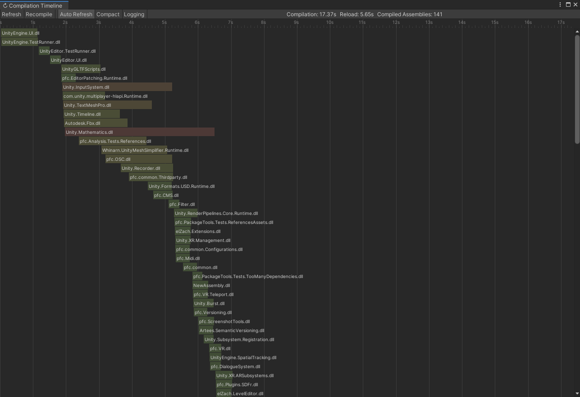Select the Unity.Timeline.dll bar
580x397 pixels.
click(92, 114)
